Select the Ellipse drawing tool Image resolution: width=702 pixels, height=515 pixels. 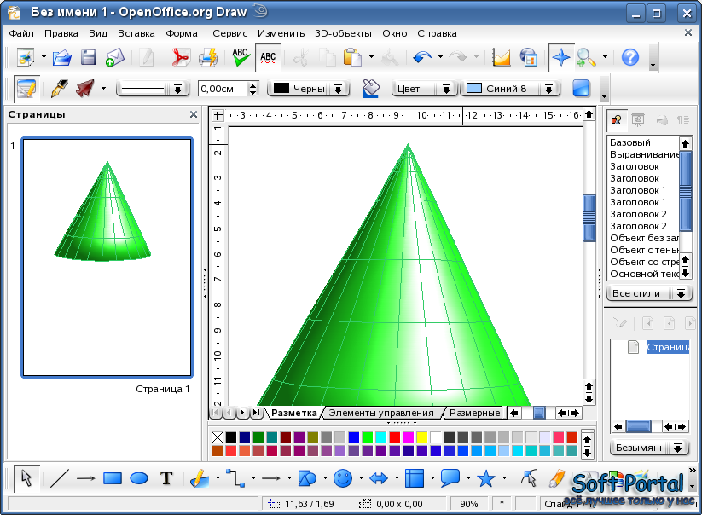pyautogui.click(x=139, y=478)
